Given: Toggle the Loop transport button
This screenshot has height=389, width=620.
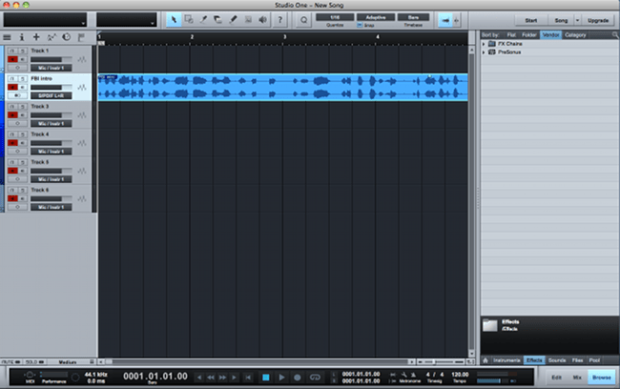Looking at the screenshot, I should [x=315, y=378].
